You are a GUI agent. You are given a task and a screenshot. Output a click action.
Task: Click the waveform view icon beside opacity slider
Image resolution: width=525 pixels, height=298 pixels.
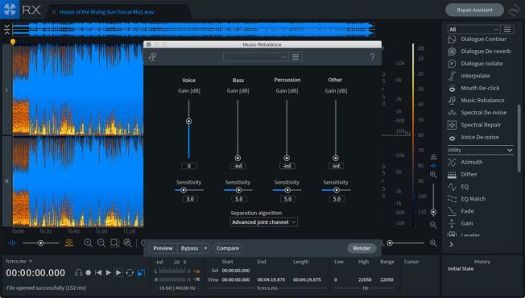tap(12, 242)
